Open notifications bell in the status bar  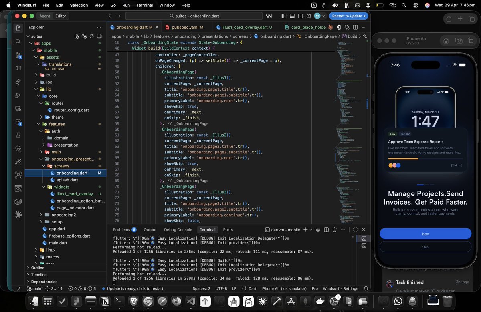pos(366,288)
